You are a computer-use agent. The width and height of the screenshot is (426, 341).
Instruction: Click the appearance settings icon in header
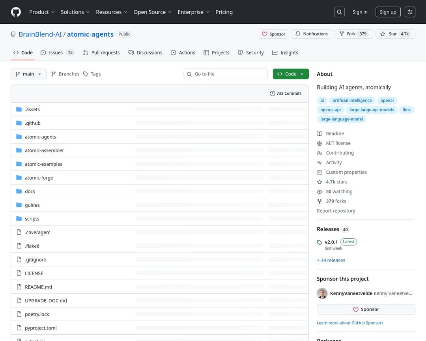(410, 12)
